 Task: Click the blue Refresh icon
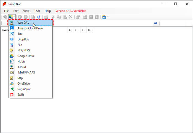click(x=39, y=17)
